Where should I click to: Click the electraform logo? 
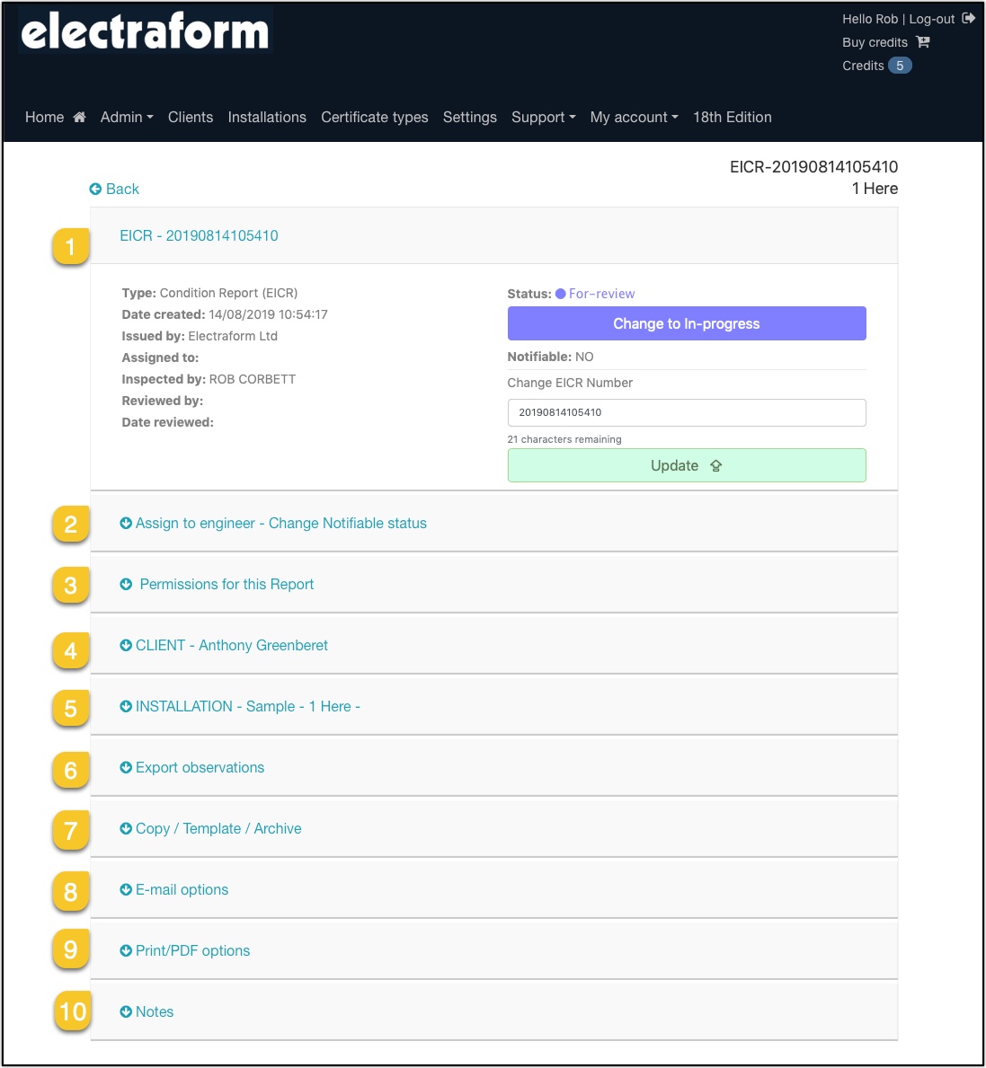(x=145, y=31)
